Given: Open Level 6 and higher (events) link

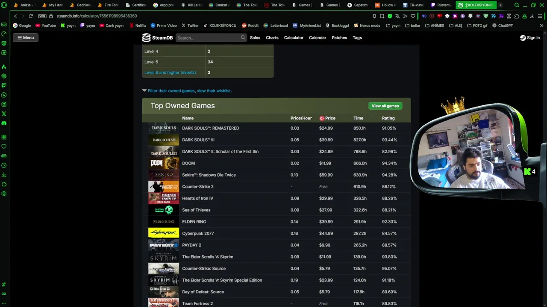Looking at the screenshot, I should [170, 72].
